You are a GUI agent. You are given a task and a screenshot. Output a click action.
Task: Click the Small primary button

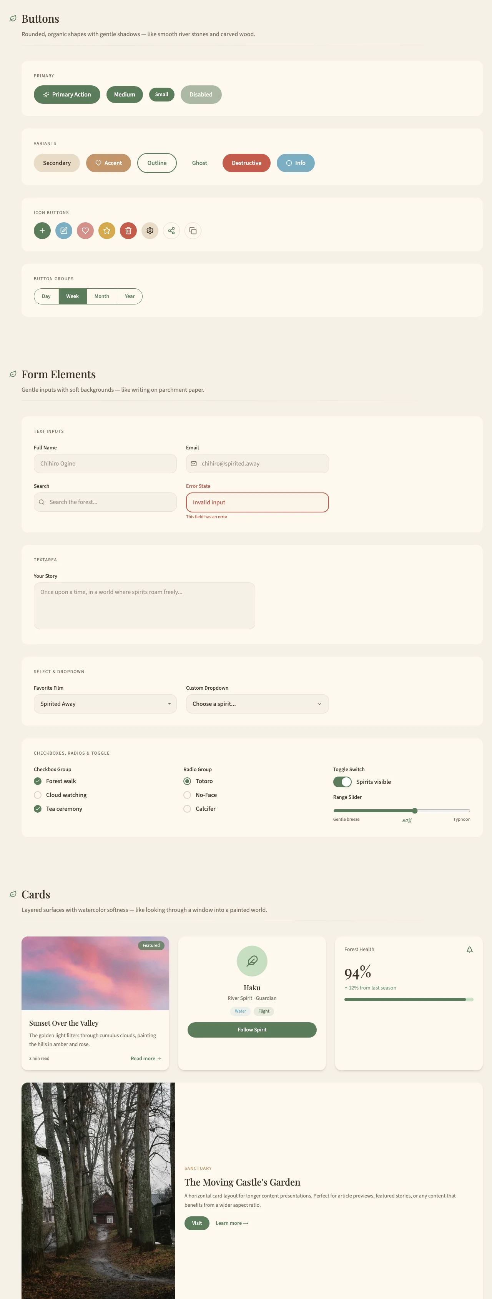(162, 94)
